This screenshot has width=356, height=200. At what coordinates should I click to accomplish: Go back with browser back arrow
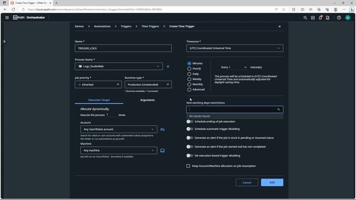[5, 9]
